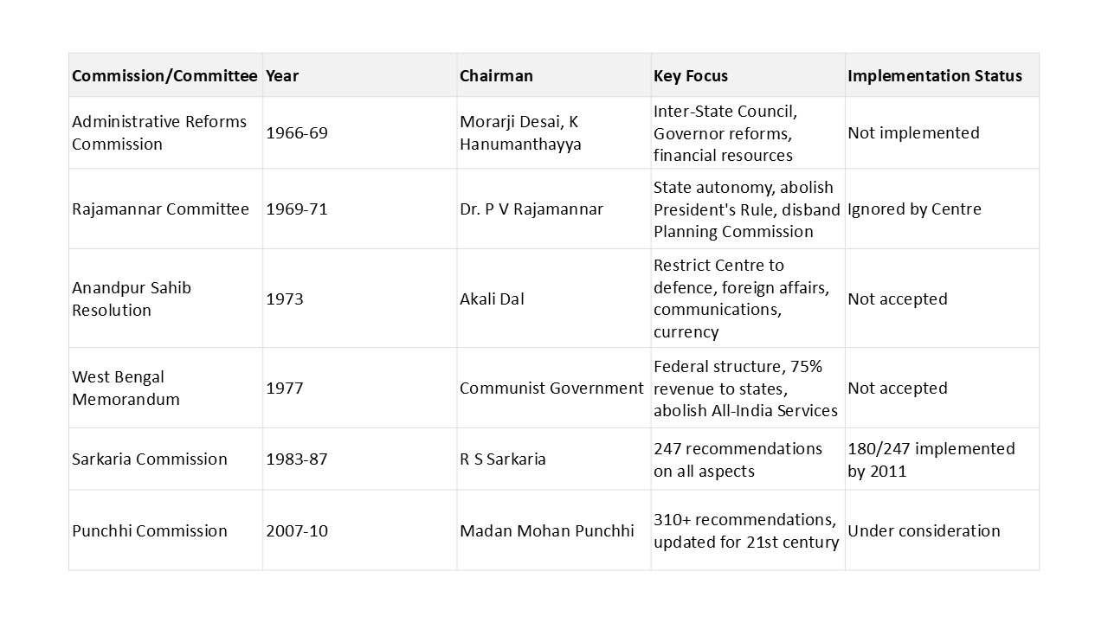1108x623 pixels.
Task: Click the Commission/Committee column header
Action: click(164, 75)
